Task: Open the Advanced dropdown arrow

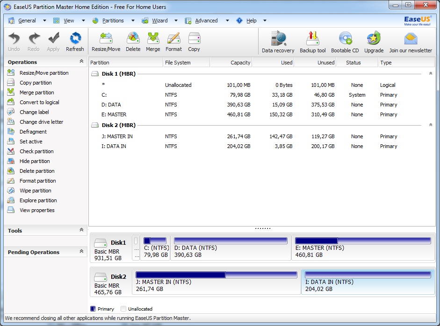Action: tap(227, 21)
